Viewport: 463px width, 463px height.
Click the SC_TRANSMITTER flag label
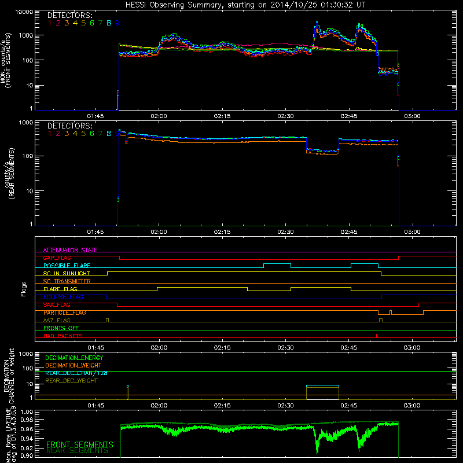coord(67,281)
